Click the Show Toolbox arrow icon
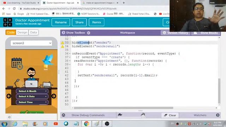This screenshot has height=127, width=226. coord(64,33)
